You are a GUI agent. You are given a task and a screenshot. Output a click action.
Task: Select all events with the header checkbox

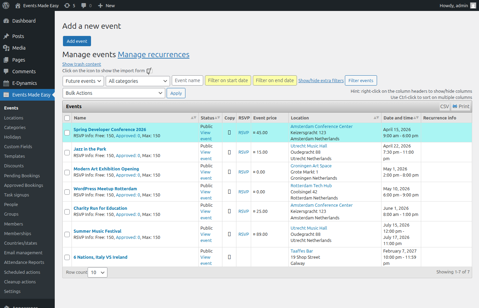click(x=67, y=117)
